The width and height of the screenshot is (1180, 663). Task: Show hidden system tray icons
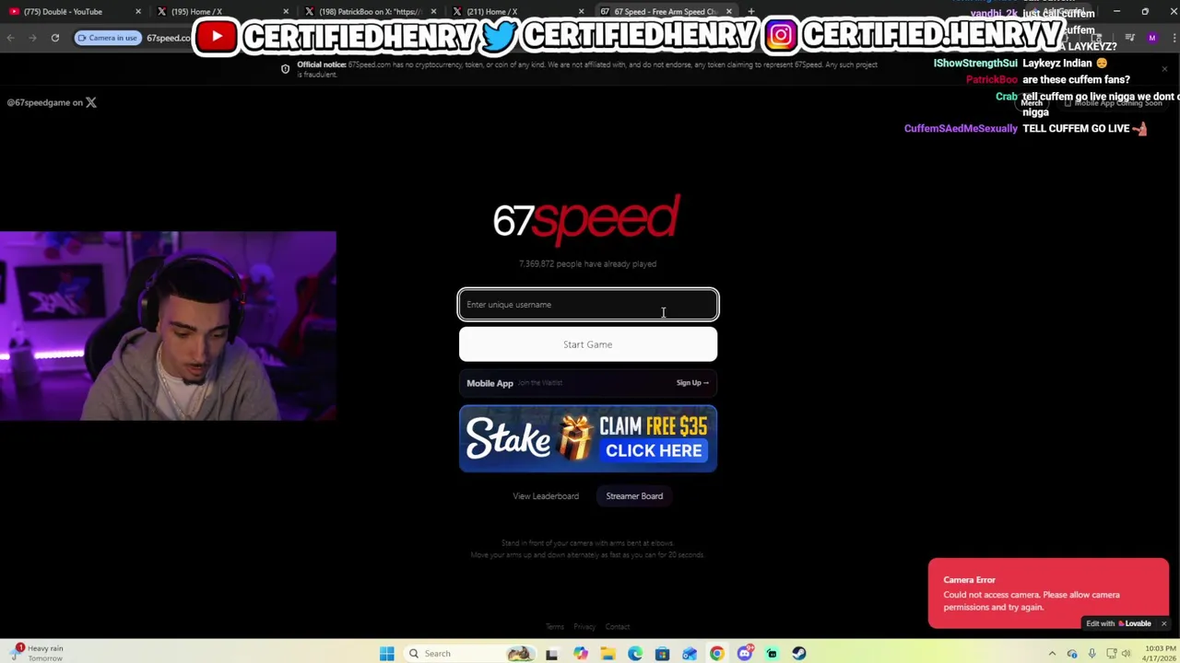(1052, 654)
